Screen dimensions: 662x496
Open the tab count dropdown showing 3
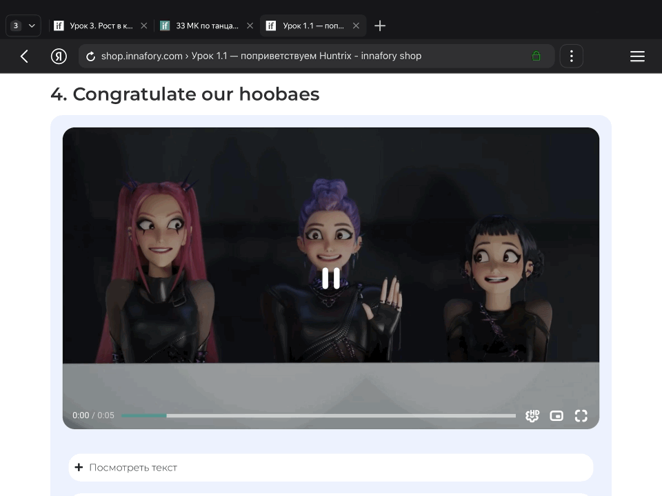pyautogui.click(x=23, y=25)
